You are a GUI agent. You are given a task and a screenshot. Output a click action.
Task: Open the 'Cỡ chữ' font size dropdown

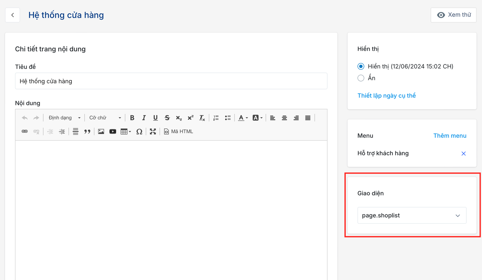tap(105, 118)
